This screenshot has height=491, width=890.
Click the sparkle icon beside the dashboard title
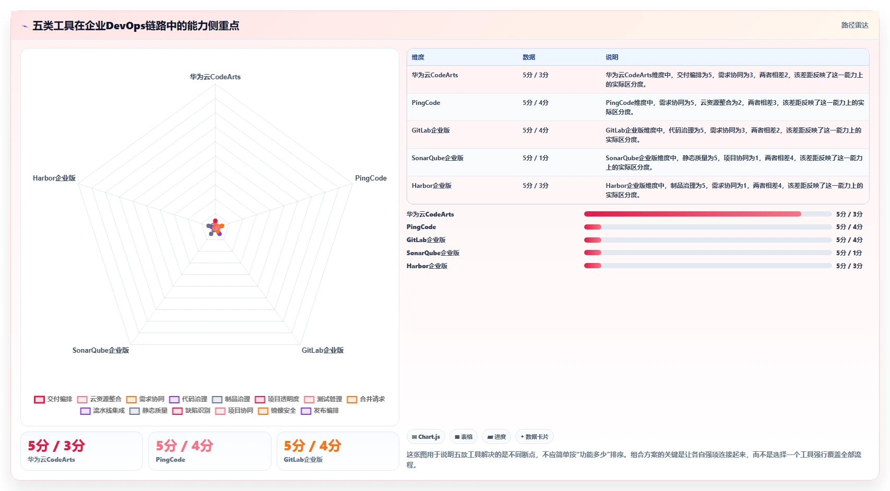(25, 26)
